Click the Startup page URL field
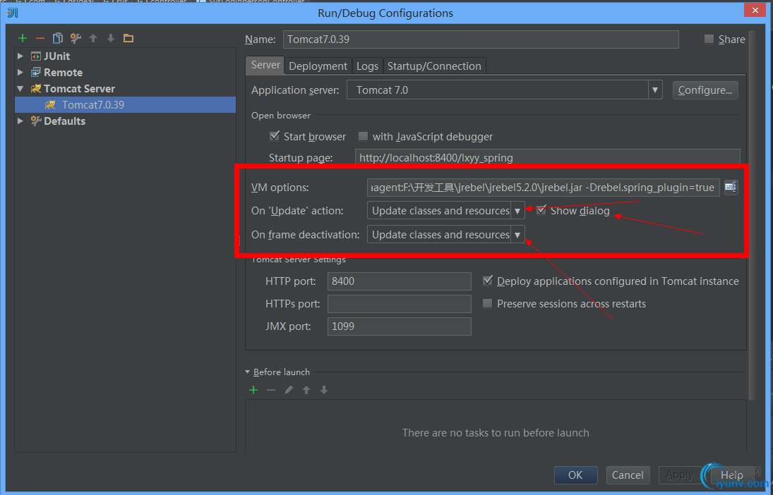This screenshot has height=495, width=773. point(547,158)
